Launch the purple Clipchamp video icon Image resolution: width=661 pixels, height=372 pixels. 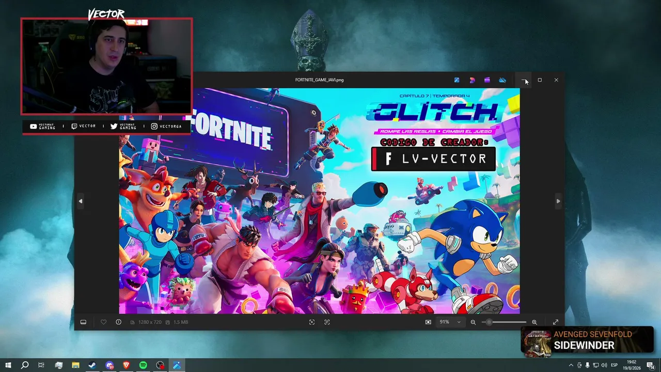point(487,80)
